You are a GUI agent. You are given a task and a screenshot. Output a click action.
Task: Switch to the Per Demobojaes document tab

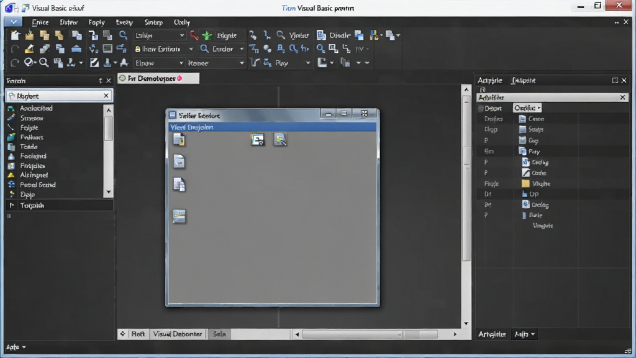click(158, 78)
